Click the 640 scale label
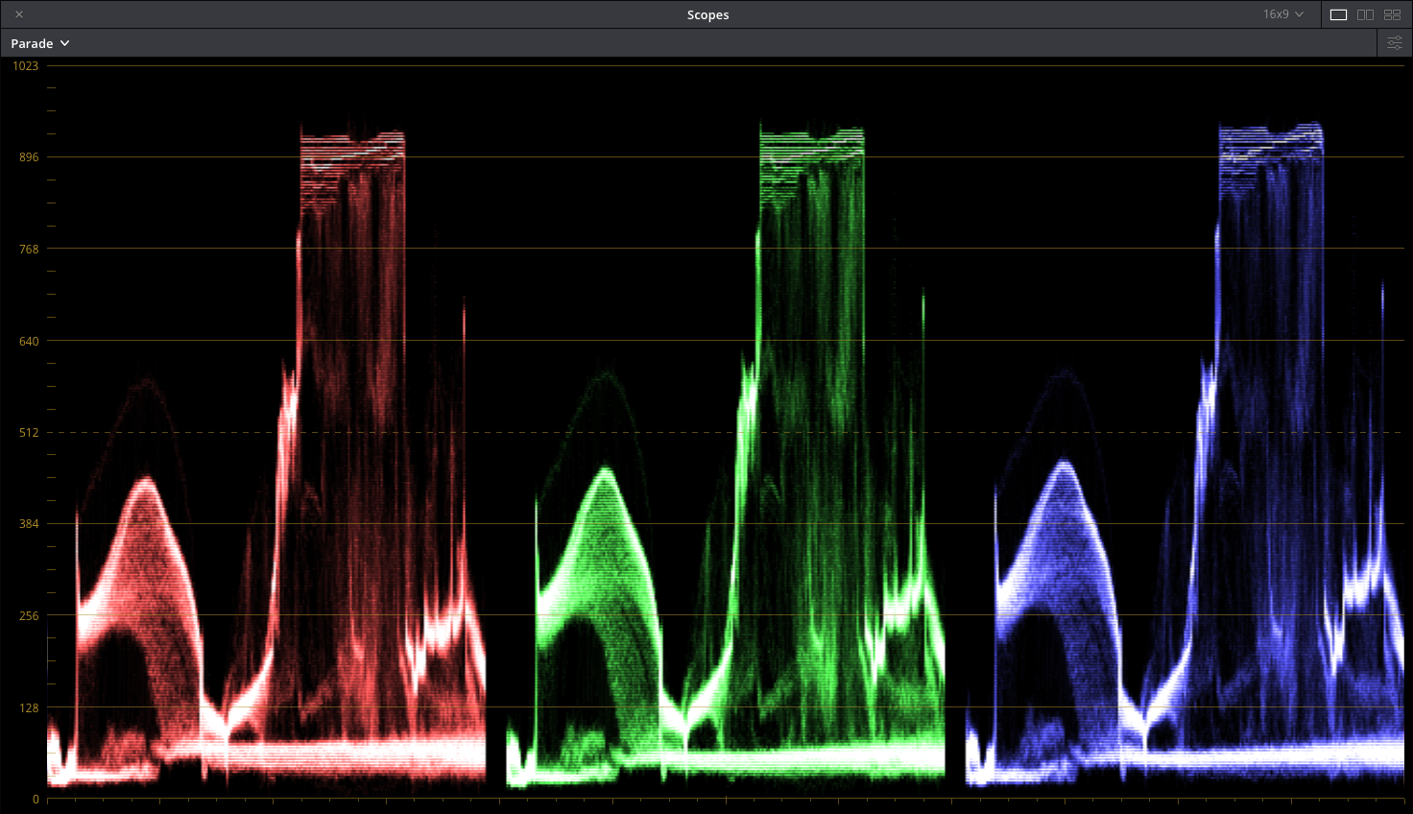The width and height of the screenshot is (1413, 814). click(x=29, y=341)
